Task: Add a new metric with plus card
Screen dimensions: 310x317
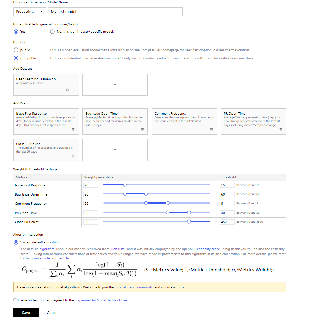Action: [115, 150]
